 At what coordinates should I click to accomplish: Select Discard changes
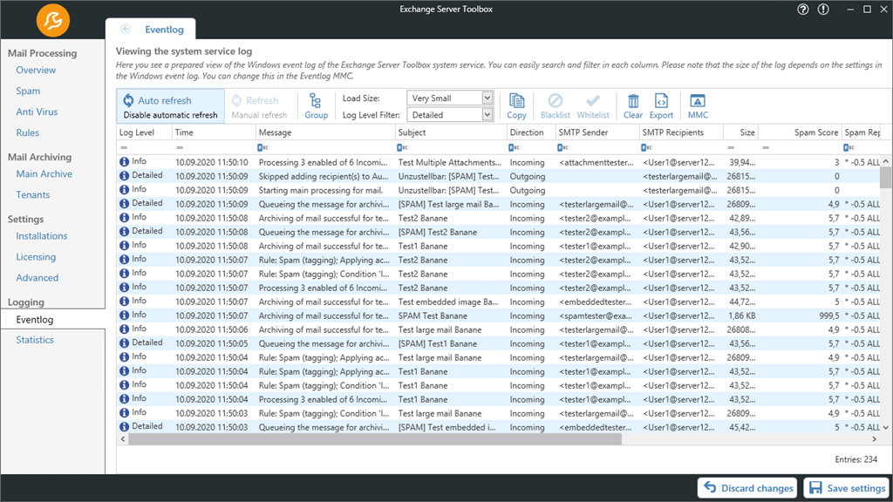[x=747, y=488]
